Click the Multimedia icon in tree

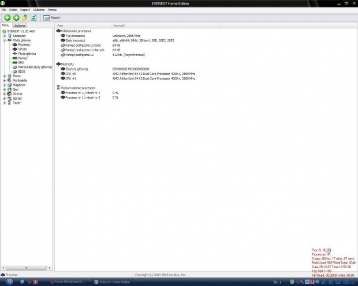tap(10, 80)
